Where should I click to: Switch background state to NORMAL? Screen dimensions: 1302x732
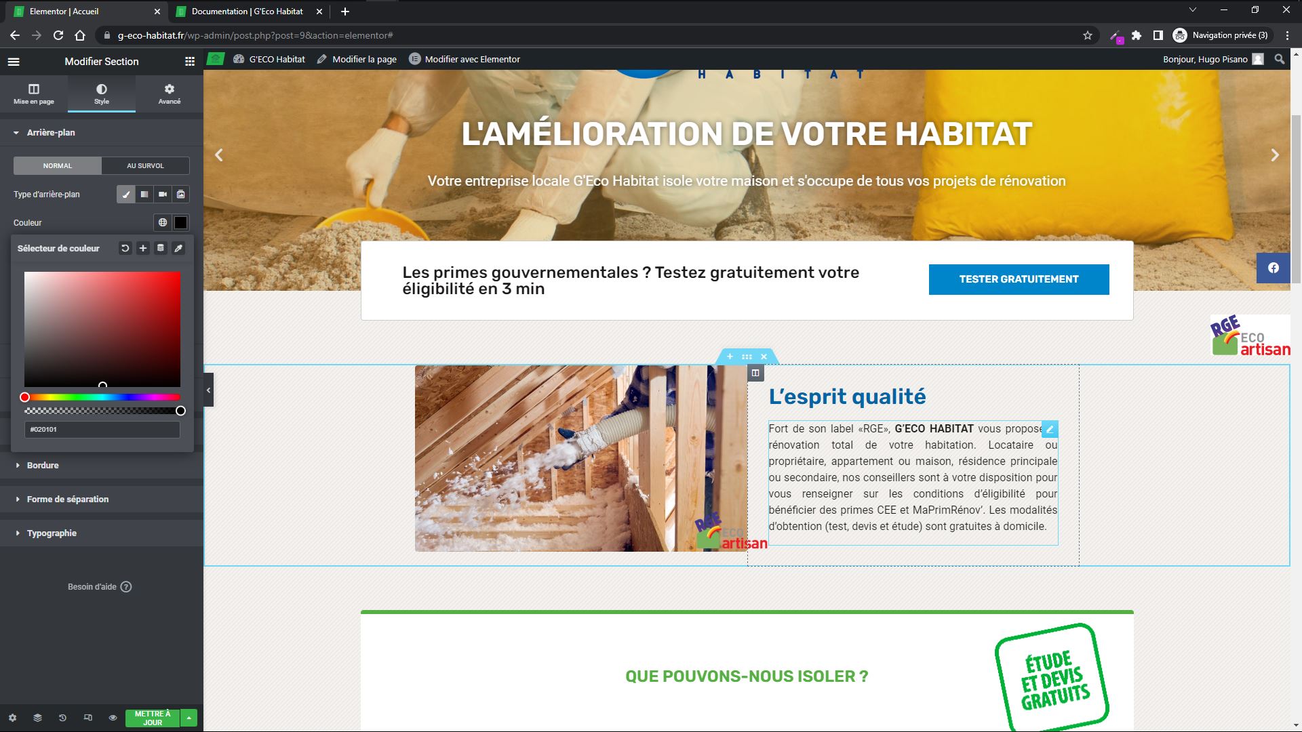pos(58,166)
